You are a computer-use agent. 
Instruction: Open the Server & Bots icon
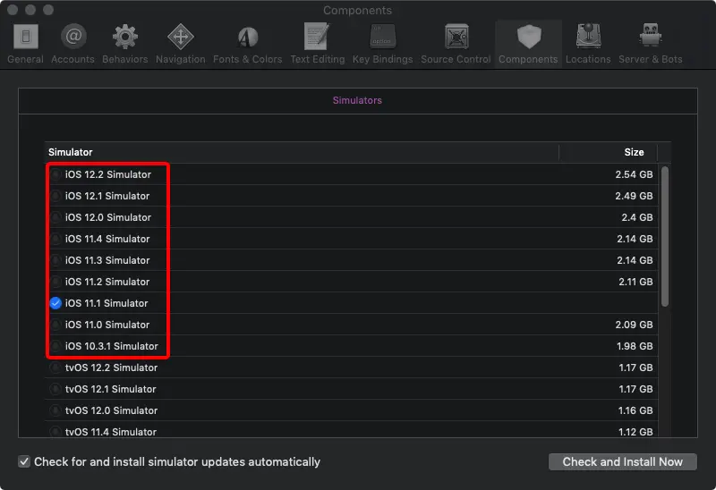(651, 36)
